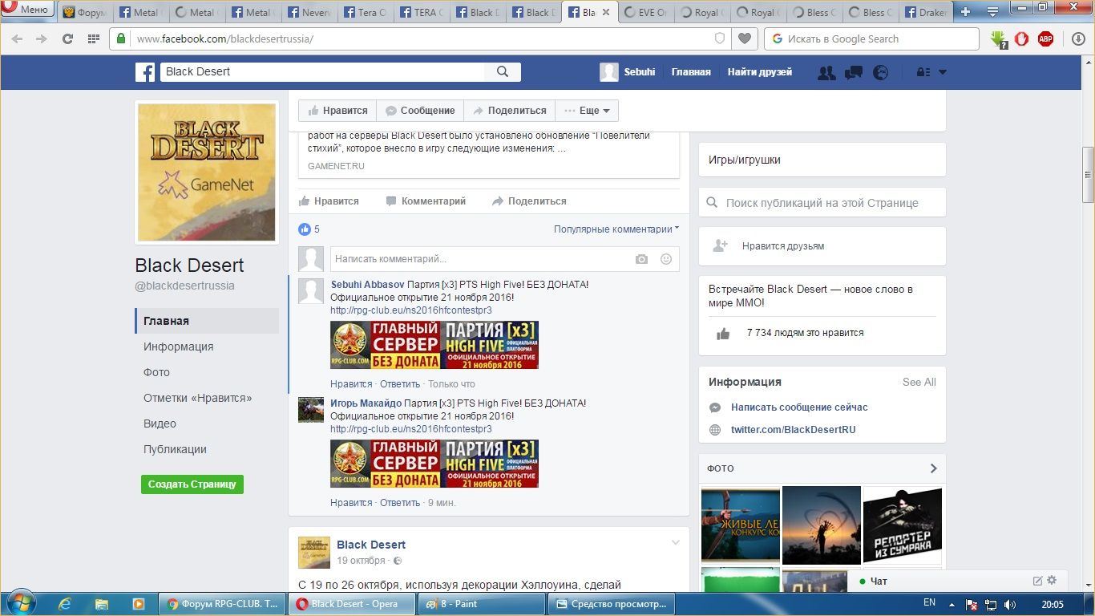This screenshot has height=616, width=1095.
Task: Open the Opera Menu button
Action: pyautogui.click(x=28, y=10)
